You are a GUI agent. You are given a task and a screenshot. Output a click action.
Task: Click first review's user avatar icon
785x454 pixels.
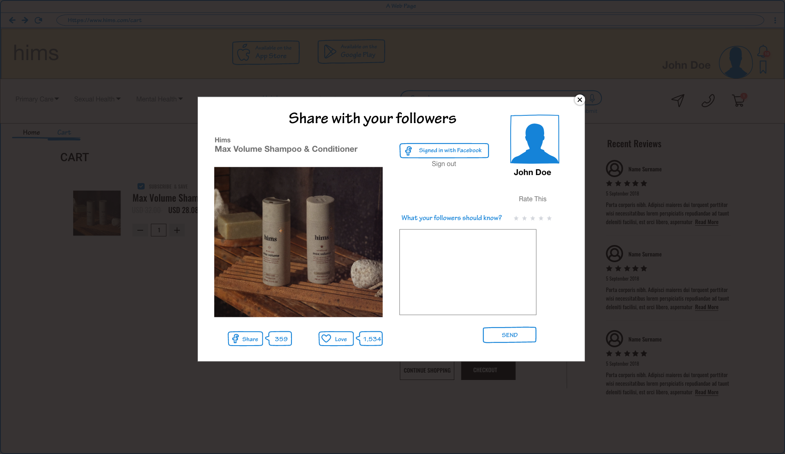(615, 169)
